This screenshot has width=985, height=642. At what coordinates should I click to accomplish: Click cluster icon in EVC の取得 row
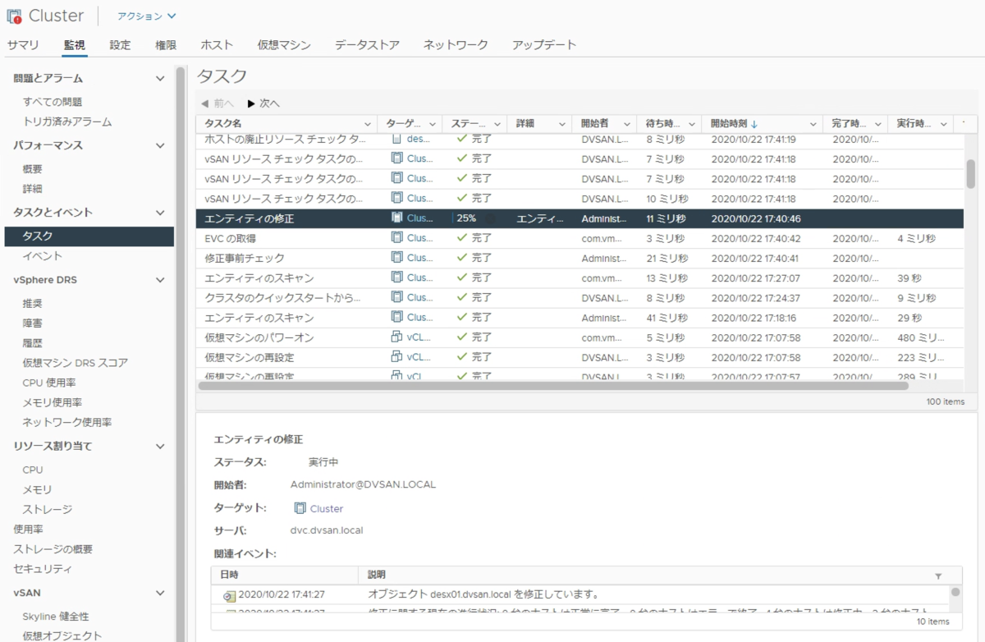pos(397,238)
